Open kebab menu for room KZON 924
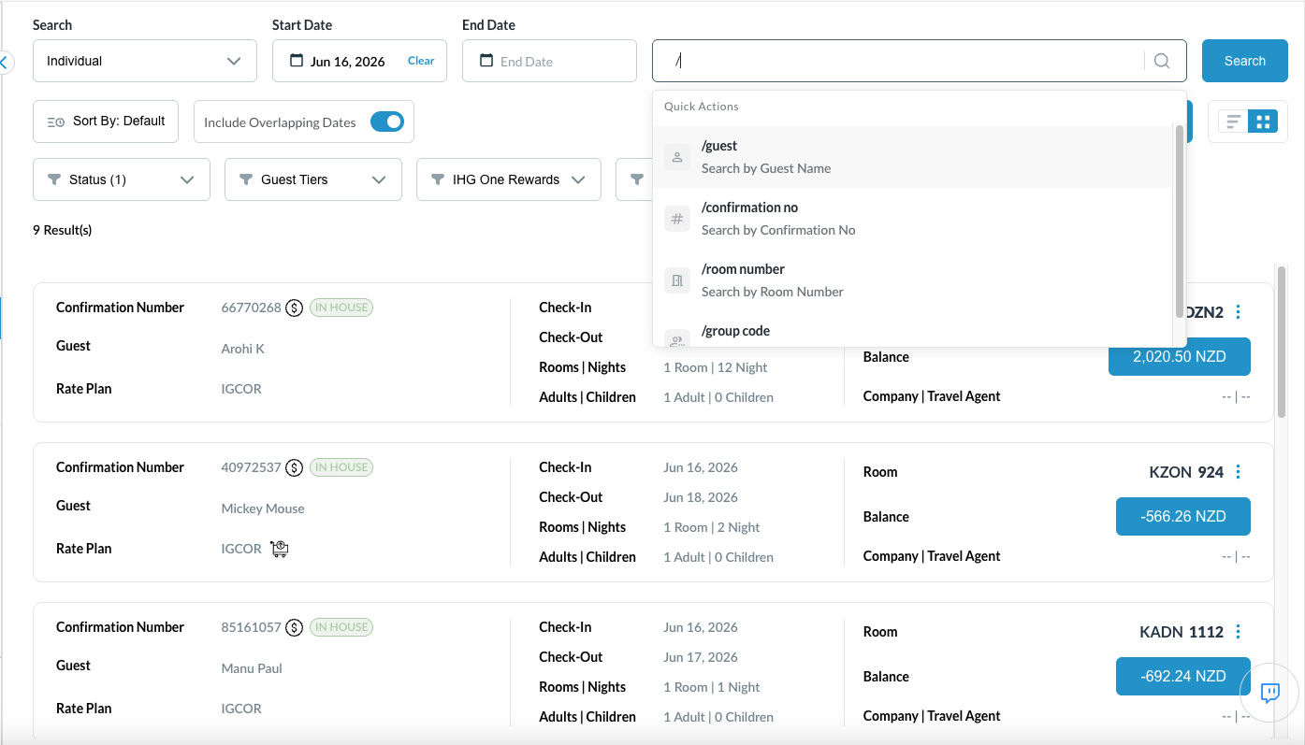Screen dimensions: 1305x745 point(1239,472)
